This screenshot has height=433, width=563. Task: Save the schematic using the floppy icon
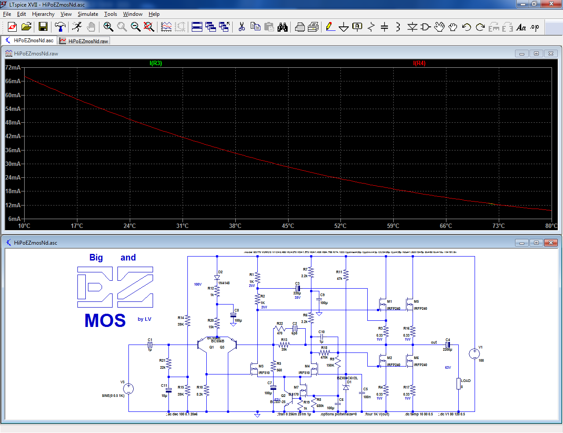click(x=43, y=27)
